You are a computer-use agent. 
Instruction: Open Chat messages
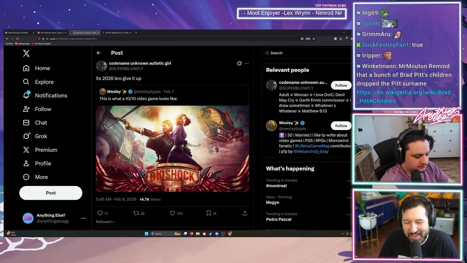pos(35,122)
